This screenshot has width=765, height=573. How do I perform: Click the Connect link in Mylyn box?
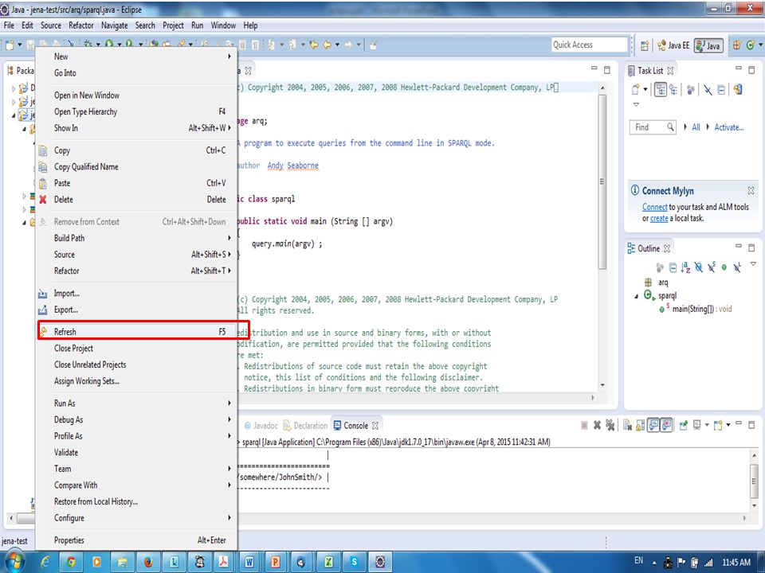(x=654, y=207)
